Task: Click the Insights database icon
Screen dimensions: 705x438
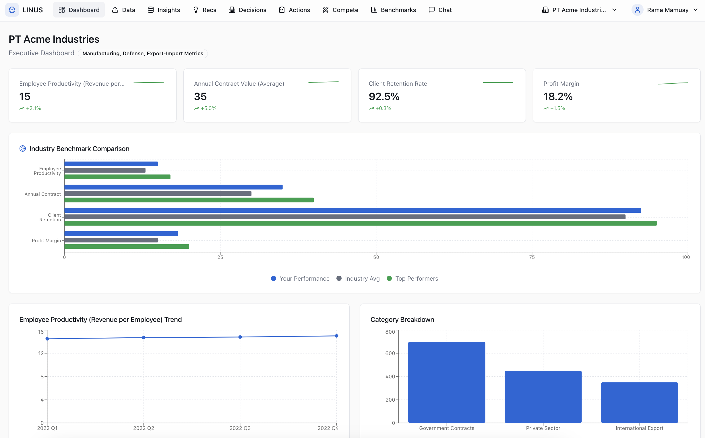Action: pos(150,10)
